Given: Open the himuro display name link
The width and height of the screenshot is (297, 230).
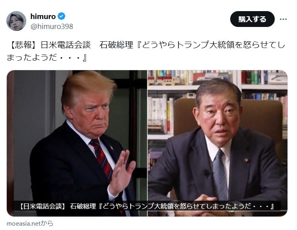Looking at the screenshot, I should point(43,16).
